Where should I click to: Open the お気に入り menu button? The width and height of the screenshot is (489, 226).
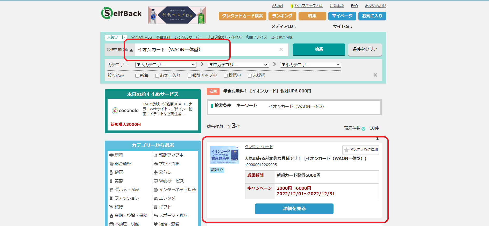[x=372, y=16]
